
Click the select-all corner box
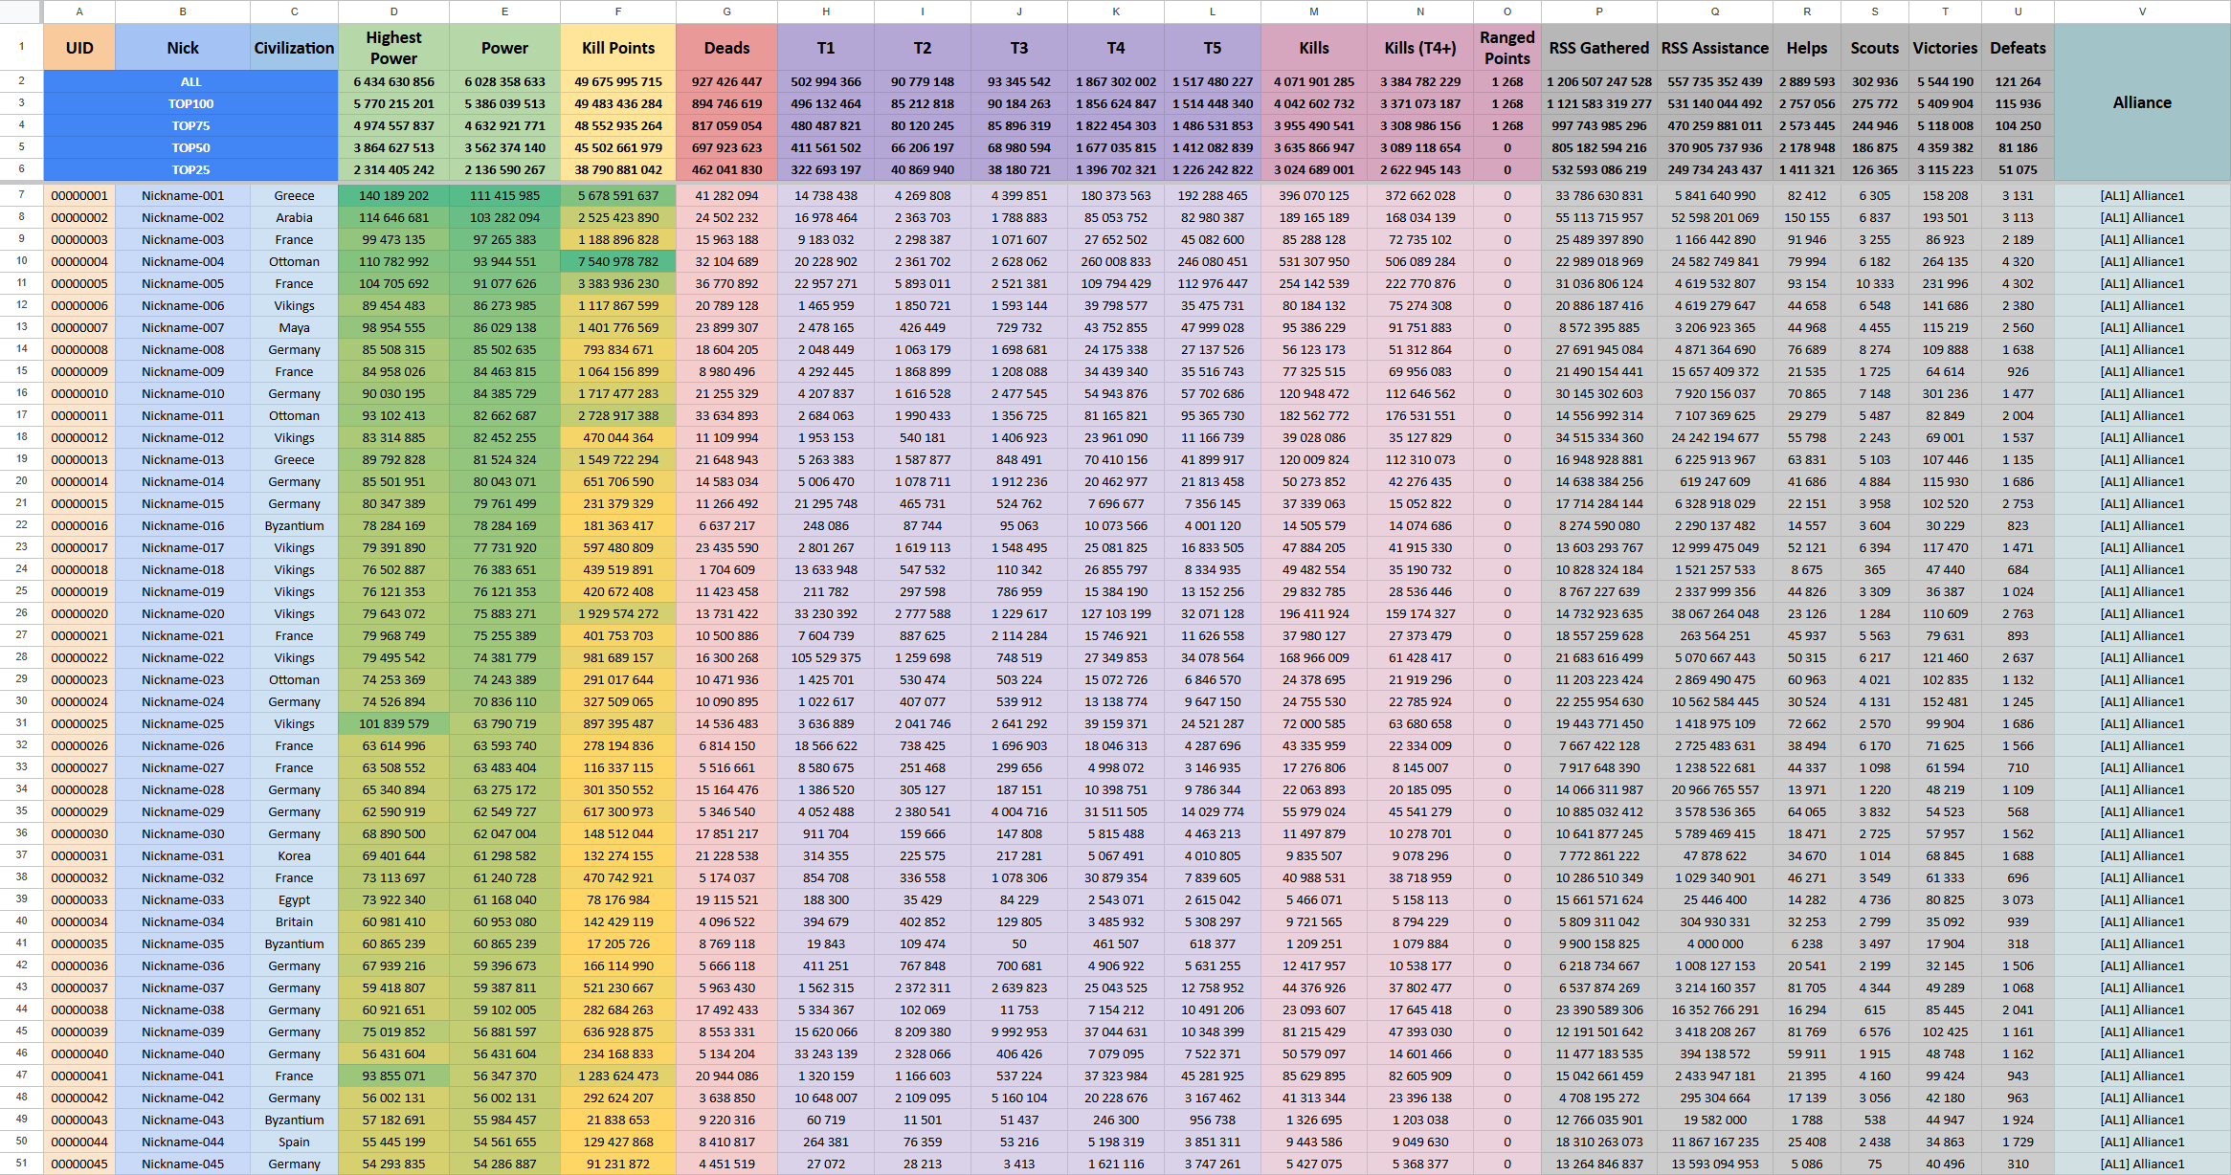21,11
